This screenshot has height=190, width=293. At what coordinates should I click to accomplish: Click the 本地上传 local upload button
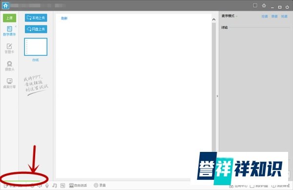click(36, 18)
